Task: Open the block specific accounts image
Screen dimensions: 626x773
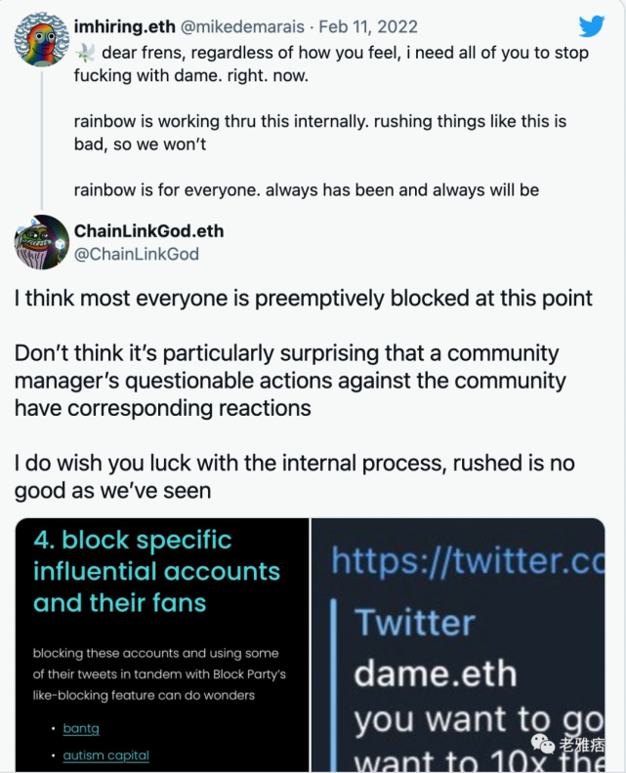Action: click(162, 645)
